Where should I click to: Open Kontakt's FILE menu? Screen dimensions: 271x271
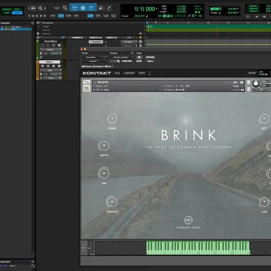(x=117, y=73)
